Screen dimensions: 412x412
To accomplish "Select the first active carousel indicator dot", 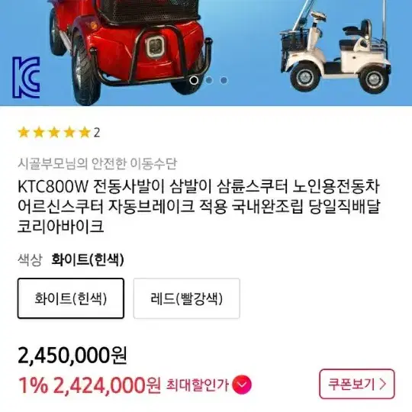I will pyautogui.click(x=195, y=80).
